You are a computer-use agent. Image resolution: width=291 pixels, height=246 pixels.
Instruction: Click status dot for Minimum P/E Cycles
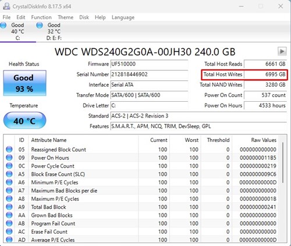tap(9, 182)
